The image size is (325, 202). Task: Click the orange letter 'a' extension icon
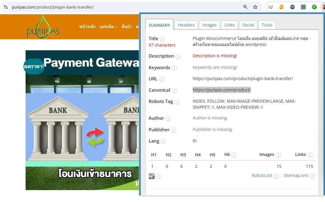pos(281,7)
